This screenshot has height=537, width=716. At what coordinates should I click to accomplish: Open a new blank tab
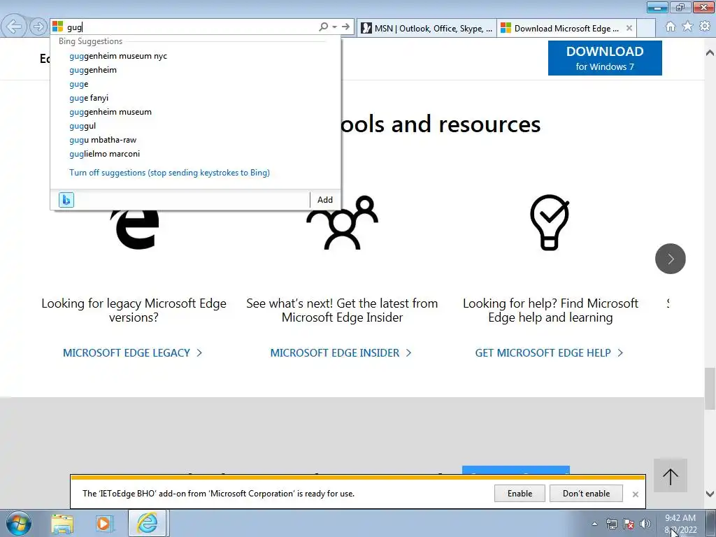646,28
